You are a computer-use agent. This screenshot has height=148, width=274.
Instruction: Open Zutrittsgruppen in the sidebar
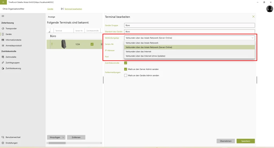click(12, 63)
